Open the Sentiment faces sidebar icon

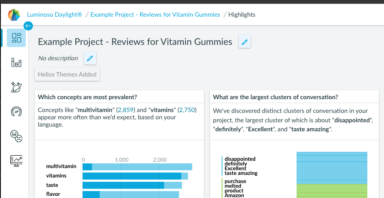click(16, 136)
